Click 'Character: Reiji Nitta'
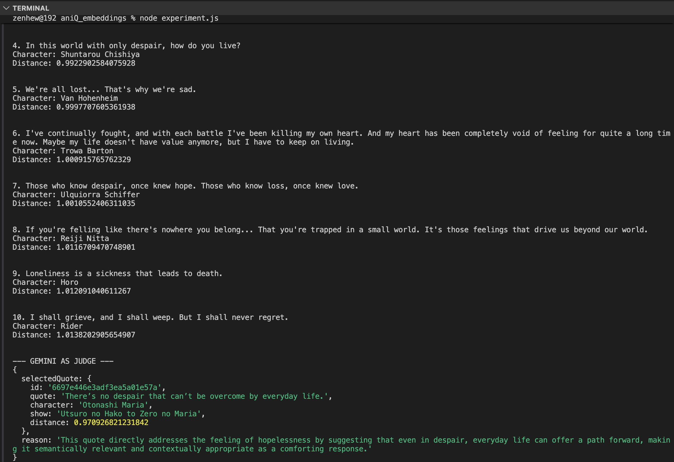 click(61, 239)
